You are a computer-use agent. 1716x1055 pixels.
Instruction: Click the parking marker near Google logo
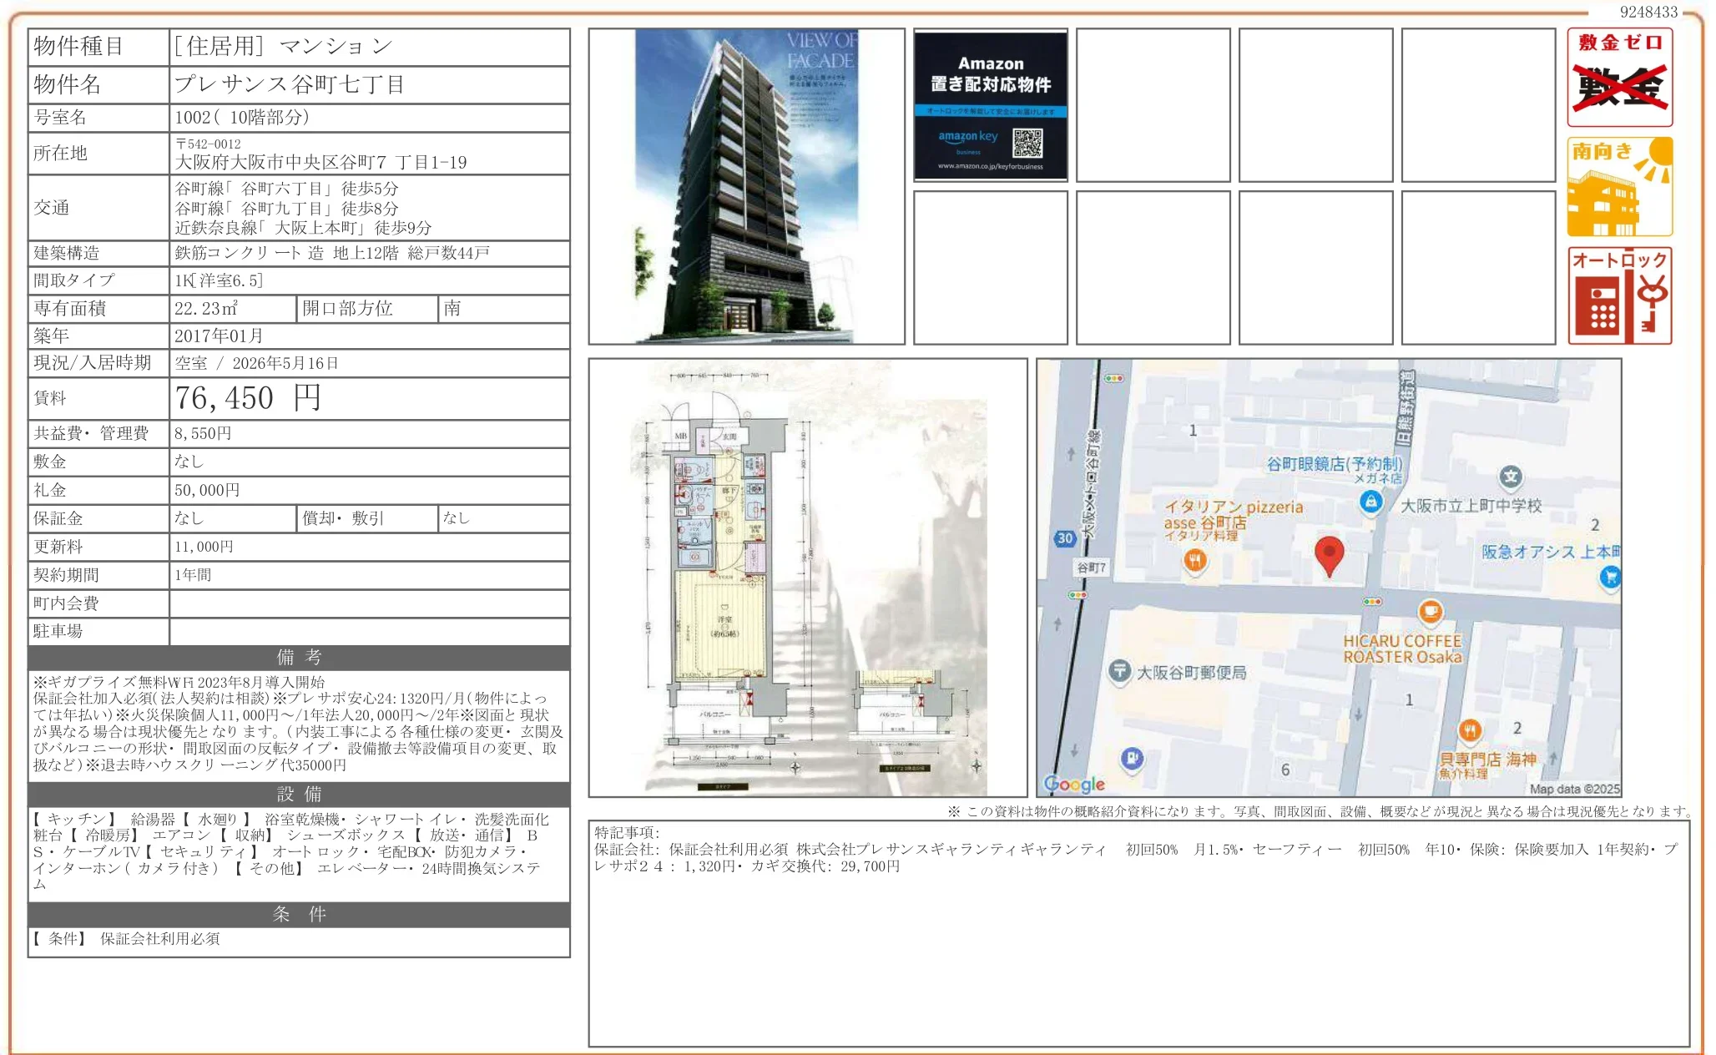[x=1132, y=759]
